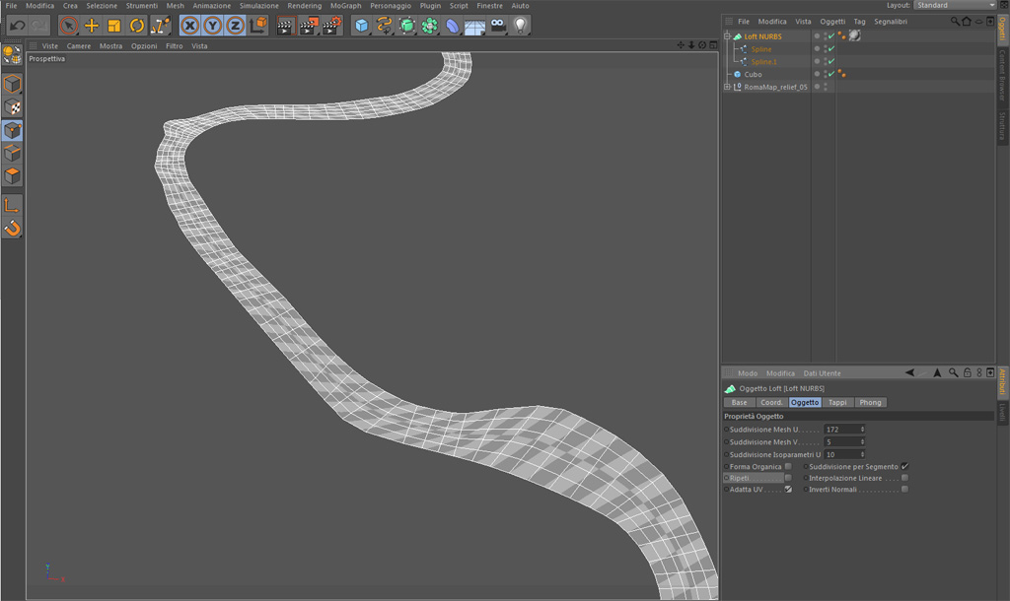Add a Cube primitive from the toolbar
Image resolution: width=1010 pixels, height=601 pixels.
(x=361, y=26)
